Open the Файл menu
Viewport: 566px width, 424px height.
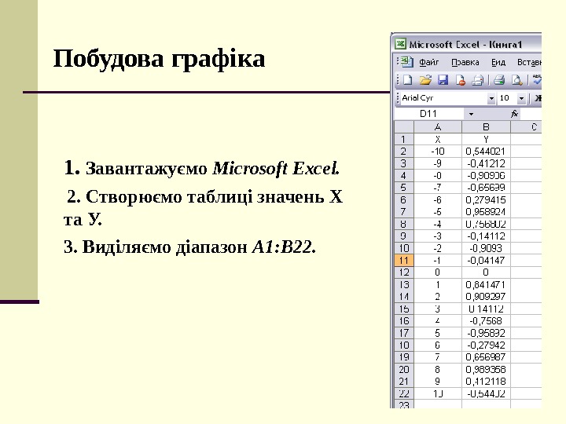click(429, 62)
